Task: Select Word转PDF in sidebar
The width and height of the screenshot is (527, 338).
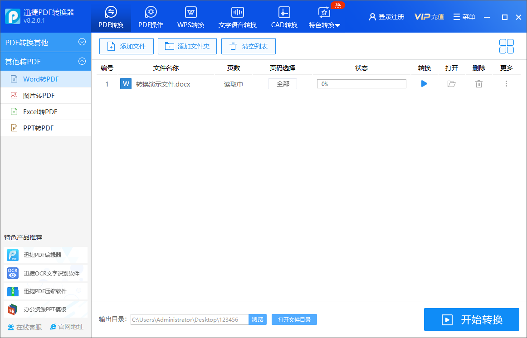Action: coord(46,79)
